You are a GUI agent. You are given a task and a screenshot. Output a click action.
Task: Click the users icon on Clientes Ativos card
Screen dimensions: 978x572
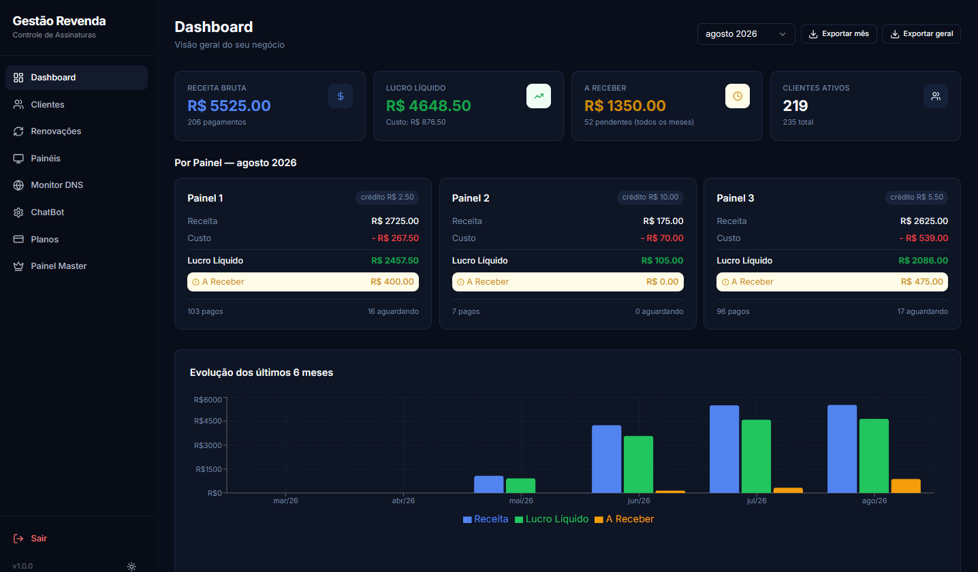coord(936,96)
